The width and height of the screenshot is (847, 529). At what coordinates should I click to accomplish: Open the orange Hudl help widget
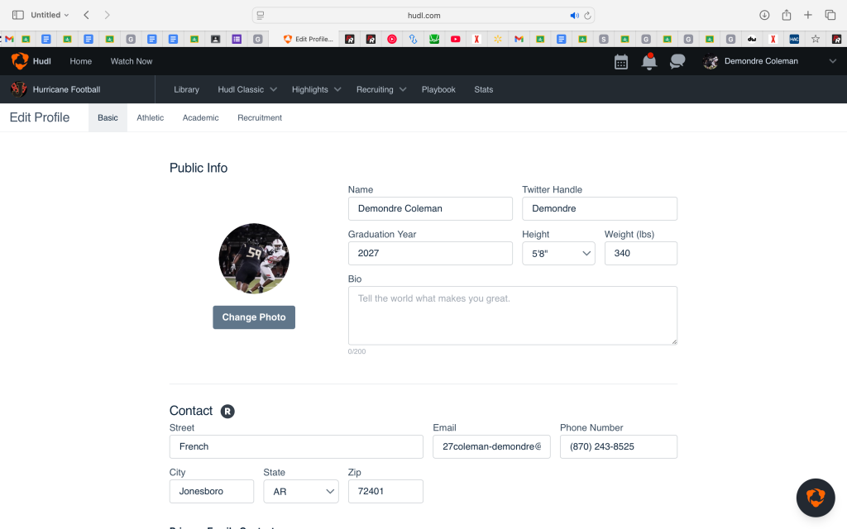pos(815,498)
